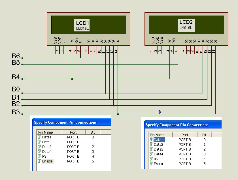
Task: Click Port column header in left dialog
Action: pyautogui.click(x=73, y=132)
